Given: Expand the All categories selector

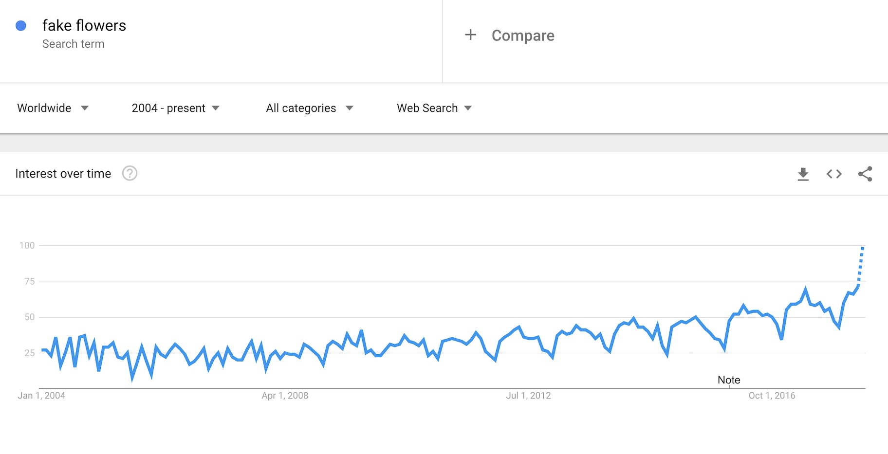Looking at the screenshot, I should (309, 108).
